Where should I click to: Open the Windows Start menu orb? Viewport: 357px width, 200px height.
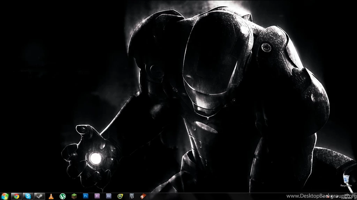[5, 196]
